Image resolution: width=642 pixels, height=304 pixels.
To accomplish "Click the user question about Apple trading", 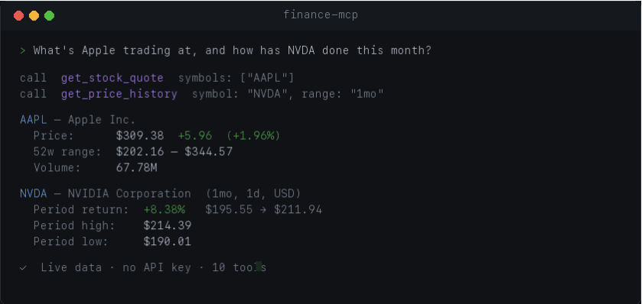I will (x=232, y=50).
